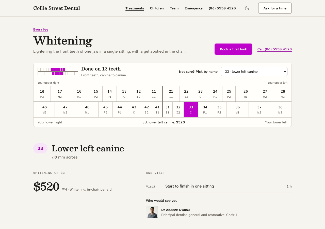Viewport: 325px width, 229px height.
Task: Pick upper left canine 23
Action: pyautogui.click(x=201, y=94)
